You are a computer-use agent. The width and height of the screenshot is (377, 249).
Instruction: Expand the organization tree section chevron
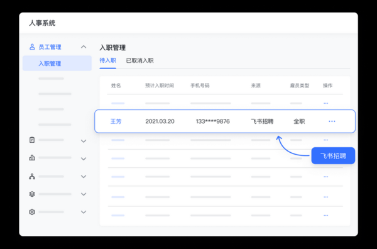pos(84,177)
